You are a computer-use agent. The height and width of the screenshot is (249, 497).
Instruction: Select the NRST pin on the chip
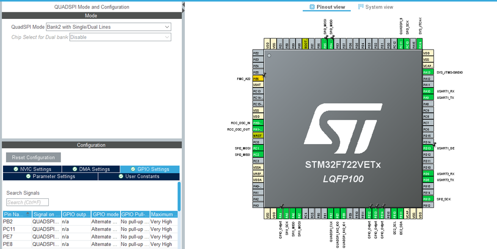pos(258,135)
